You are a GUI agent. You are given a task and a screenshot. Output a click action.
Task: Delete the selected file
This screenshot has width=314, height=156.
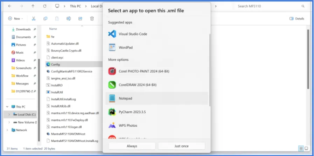tap(92, 18)
